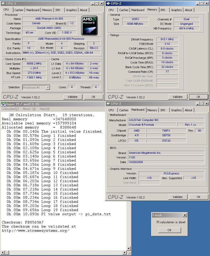Click the BIOS date 10/28/2009
Viewport: 210px width, 256px height.
(x=166, y=162)
